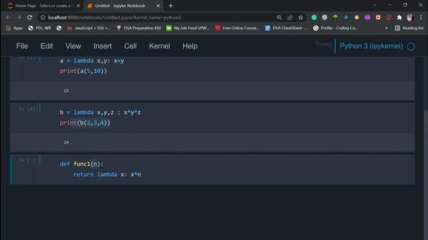Open the Kernel menu
The image size is (428, 240).
coord(160,46)
